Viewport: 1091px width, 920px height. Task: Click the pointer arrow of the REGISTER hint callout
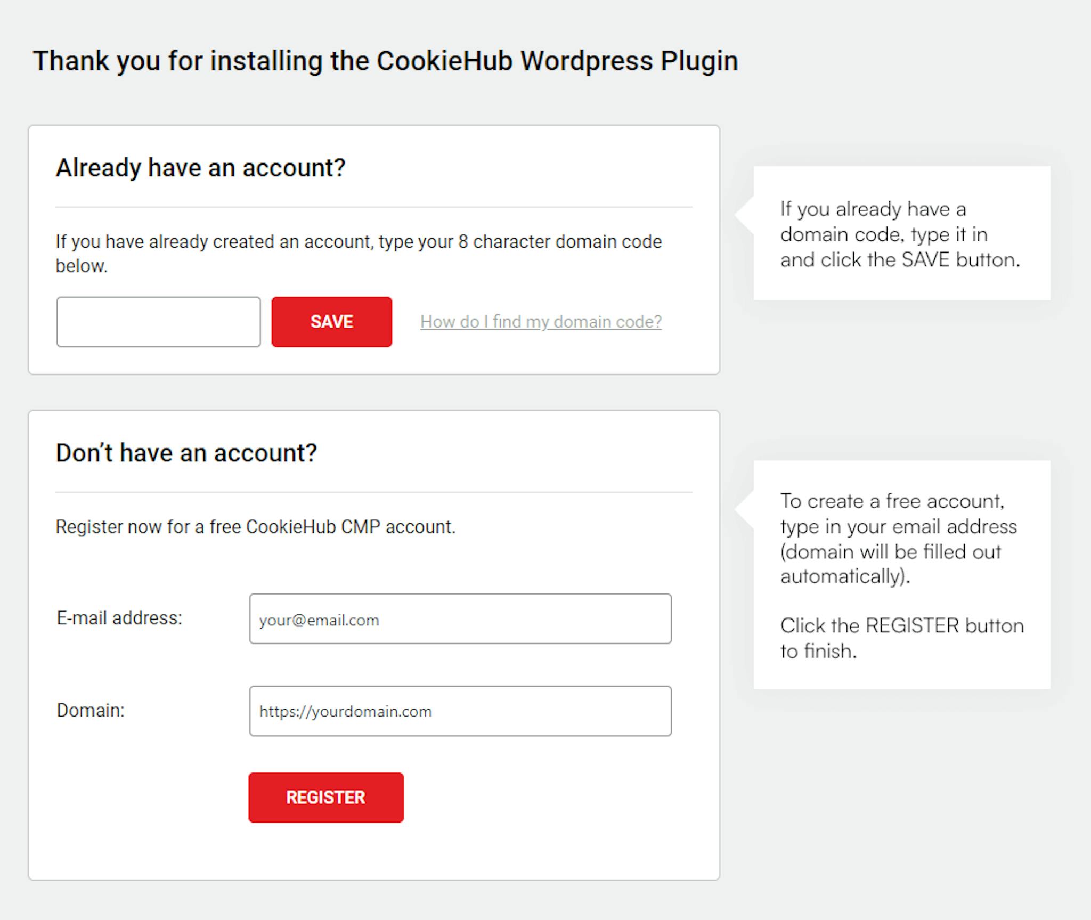[744, 510]
